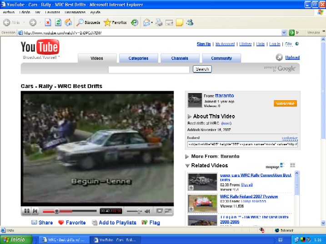
Task: Collapse the Related Videos section
Action: pos(187,166)
